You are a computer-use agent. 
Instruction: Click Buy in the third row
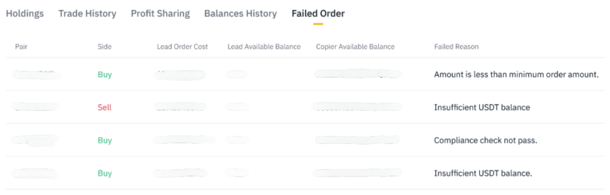pyautogui.click(x=104, y=140)
